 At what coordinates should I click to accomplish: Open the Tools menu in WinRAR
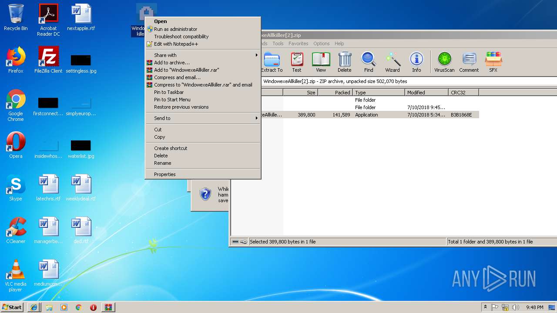tap(278, 43)
